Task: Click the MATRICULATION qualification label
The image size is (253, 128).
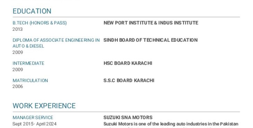Action: (30, 81)
